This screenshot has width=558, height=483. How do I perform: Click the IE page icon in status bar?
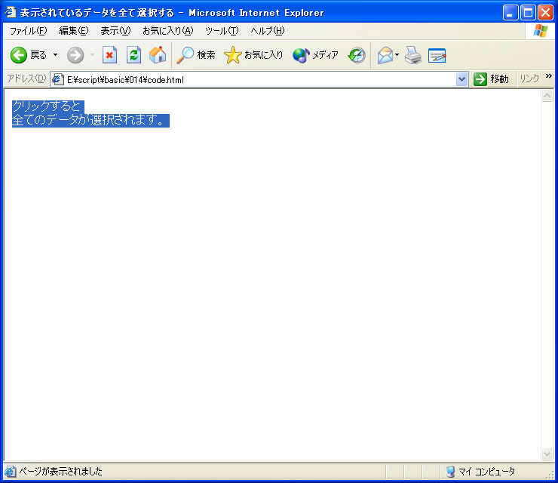[x=11, y=472]
